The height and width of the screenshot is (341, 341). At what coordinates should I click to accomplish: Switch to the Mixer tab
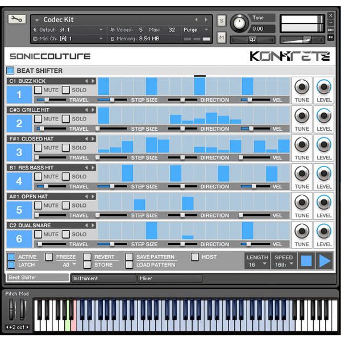click(x=170, y=278)
